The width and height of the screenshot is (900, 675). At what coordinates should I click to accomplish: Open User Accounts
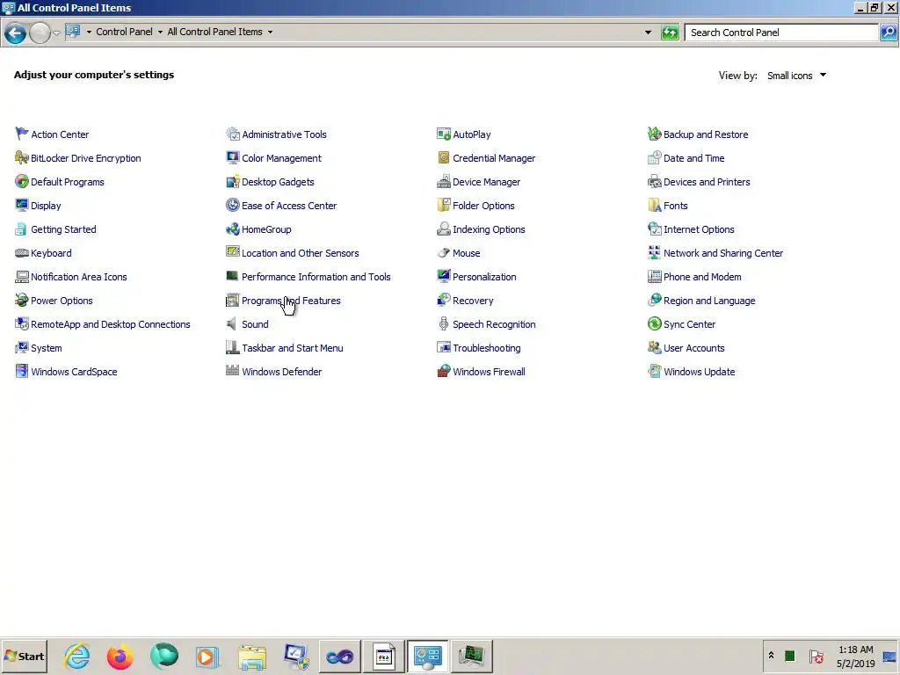click(x=694, y=348)
